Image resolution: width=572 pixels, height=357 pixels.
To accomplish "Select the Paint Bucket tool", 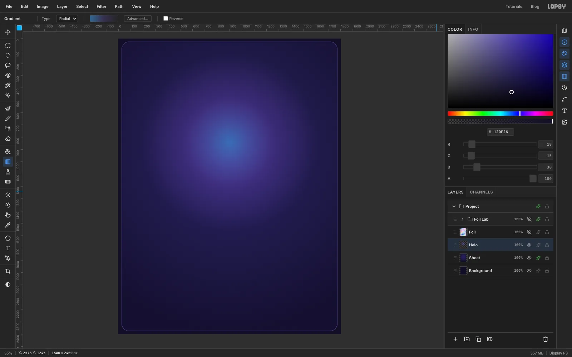I will [8, 152].
